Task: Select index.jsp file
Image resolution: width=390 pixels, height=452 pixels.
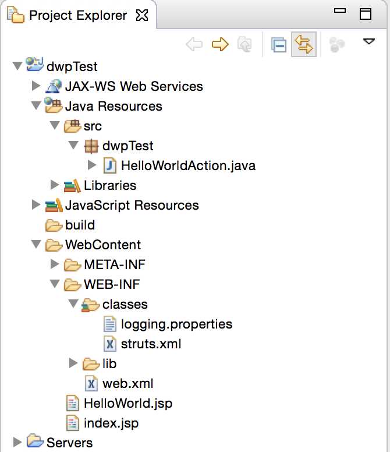Action: [111, 423]
